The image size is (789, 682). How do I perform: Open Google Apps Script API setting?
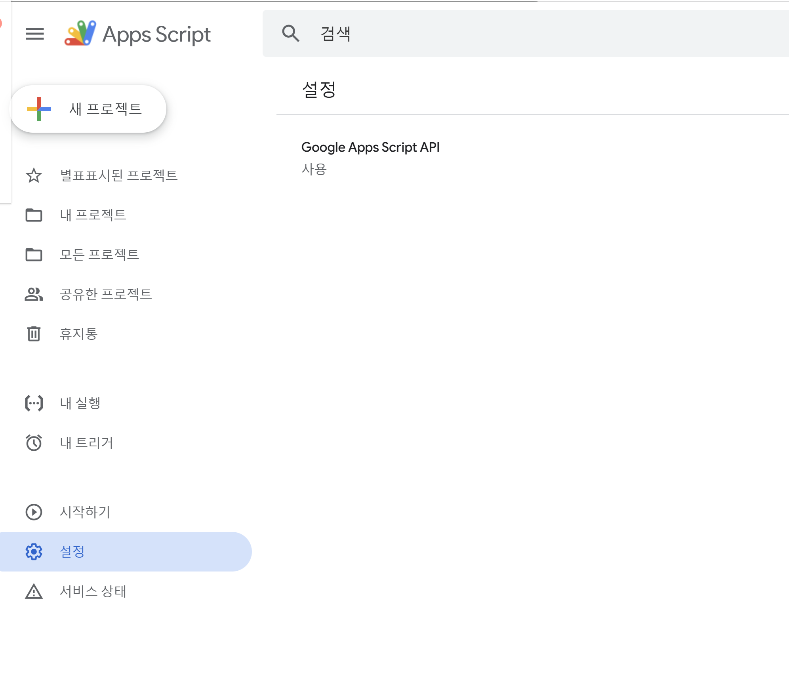(370, 147)
